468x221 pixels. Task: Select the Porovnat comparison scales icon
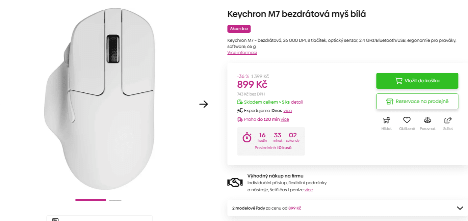pos(427,120)
